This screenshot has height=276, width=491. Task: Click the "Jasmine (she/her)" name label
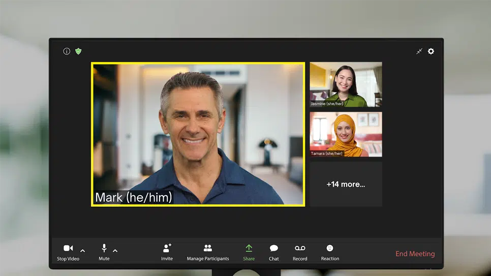coord(327,104)
